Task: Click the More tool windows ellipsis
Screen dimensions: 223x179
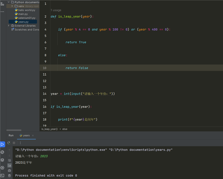Action: pos(2,12)
